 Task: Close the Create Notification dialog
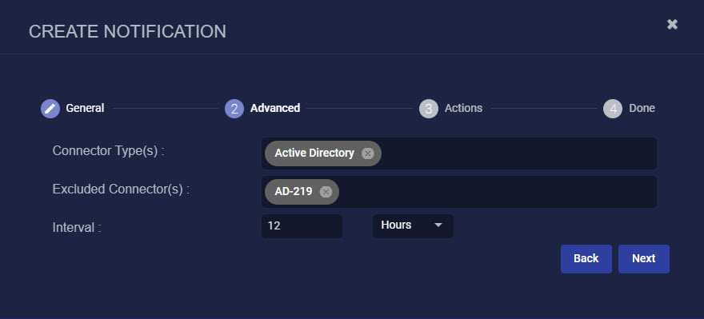pos(672,25)
